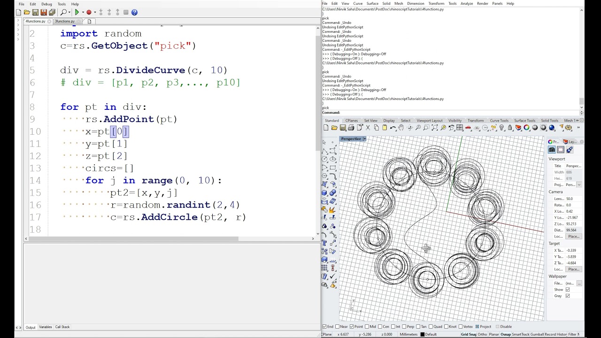Open the Projection dropdown in Viewport properties

[x=579, y=185]
